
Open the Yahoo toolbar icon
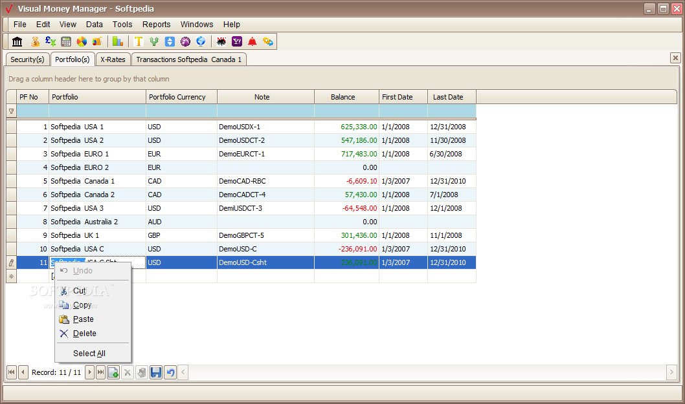[x=237, y=41]
